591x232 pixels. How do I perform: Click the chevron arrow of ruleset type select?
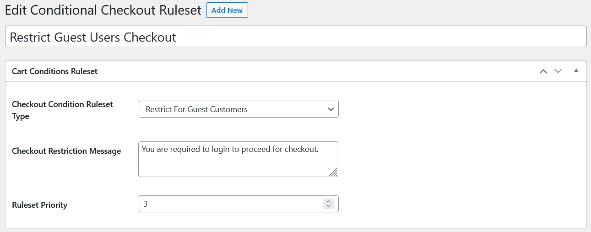click(331, 109)
